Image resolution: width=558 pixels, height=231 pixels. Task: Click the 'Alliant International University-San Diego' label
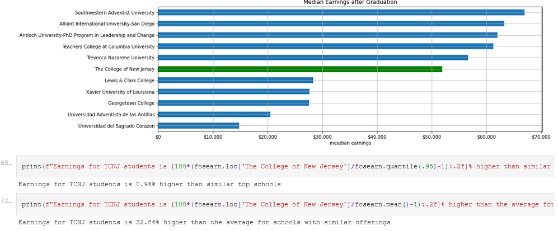pyautogui.click(x=107, y=24)
